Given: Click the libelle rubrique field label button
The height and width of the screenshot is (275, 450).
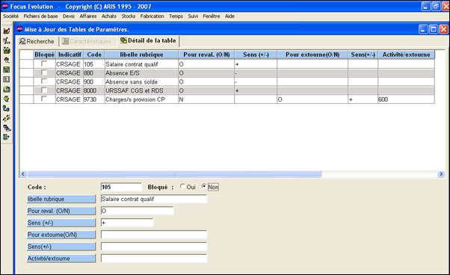Looking at the screenshot, I should pyautogui.click(x=61, y=199).
